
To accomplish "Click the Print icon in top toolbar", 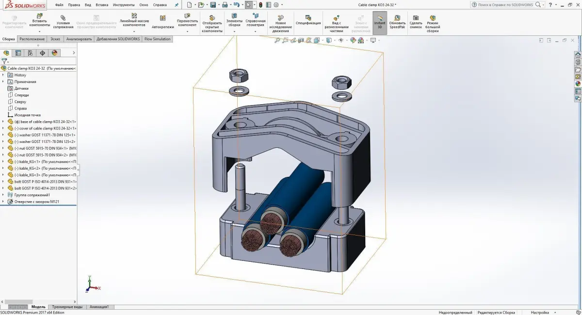I will pos(225,5).
